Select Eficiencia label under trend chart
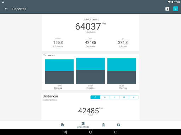The height and width of the screenshot is (135, 181). [90, 88]
